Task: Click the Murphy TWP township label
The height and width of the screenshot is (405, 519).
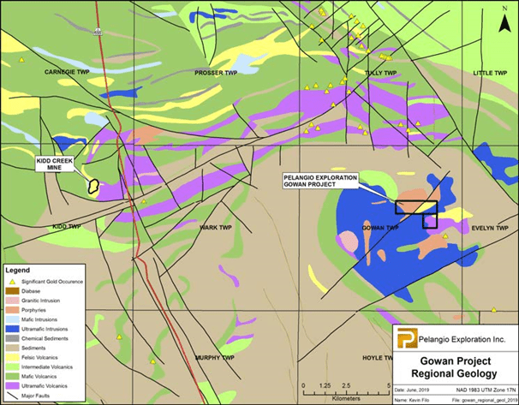Action: click(x=213, y=358)
